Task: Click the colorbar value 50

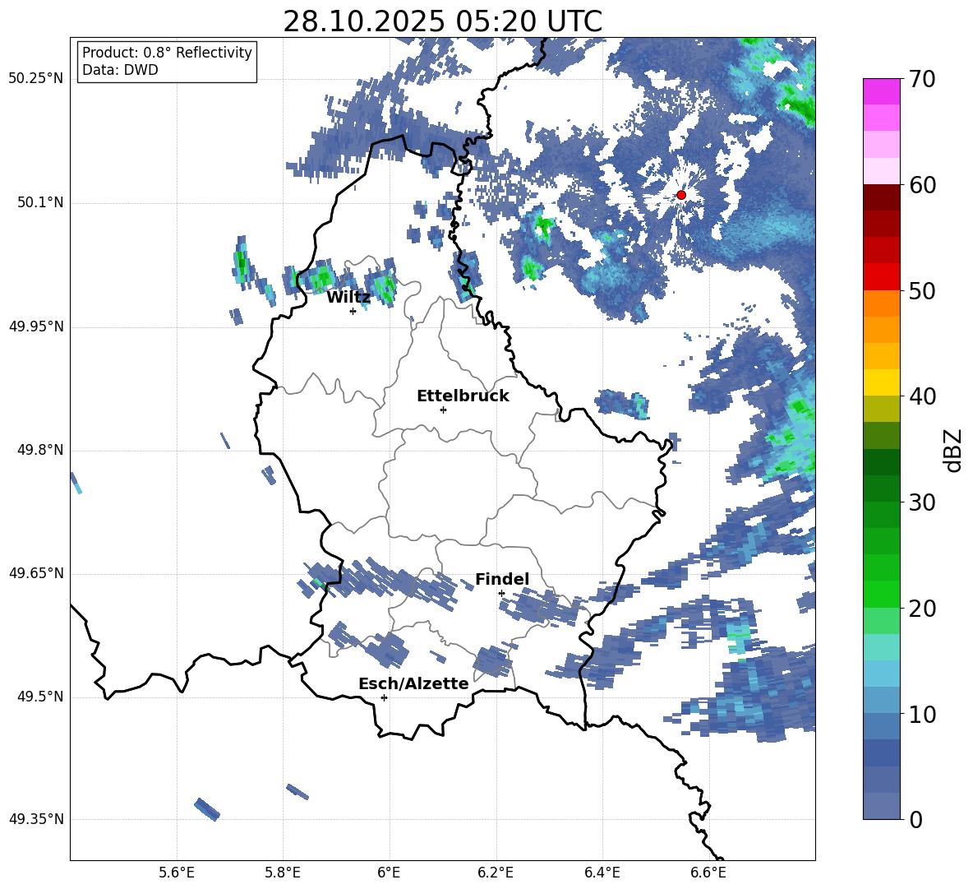Action: pyautogui.click(x=922, y=290)
